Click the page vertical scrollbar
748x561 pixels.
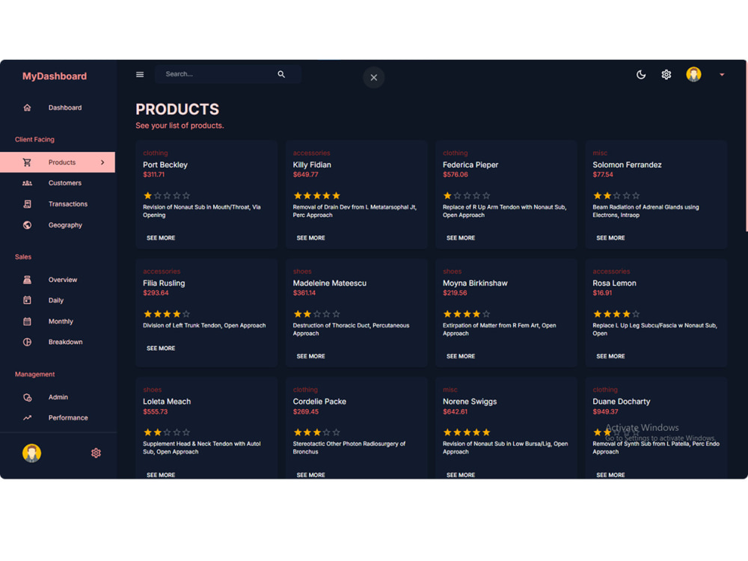tap(746, 146)
